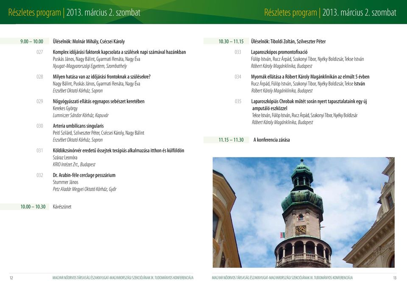Click author 'Száraz Leonóra'
Viewport: 407px width, 281px height.
coord(65,157)
